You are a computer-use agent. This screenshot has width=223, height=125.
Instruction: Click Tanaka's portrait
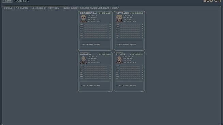[x=83, y=60]
